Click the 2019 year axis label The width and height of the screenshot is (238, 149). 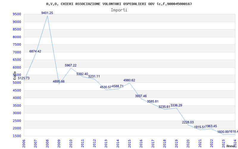[176, 144]
